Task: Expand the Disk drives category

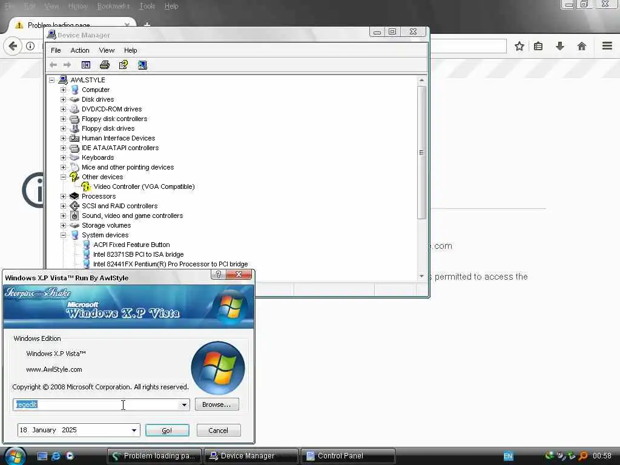Action: (x=63, y=99)
